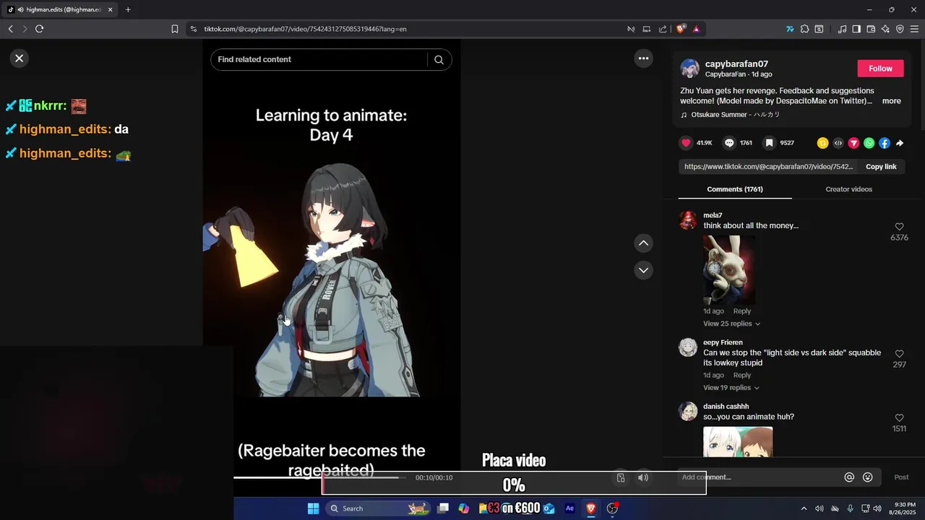
Task: Open the emoji picker in comment box
Action: 868,477
